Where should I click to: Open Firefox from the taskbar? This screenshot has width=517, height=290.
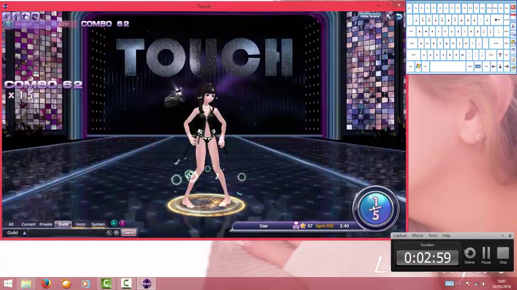[x=46, y=284]
